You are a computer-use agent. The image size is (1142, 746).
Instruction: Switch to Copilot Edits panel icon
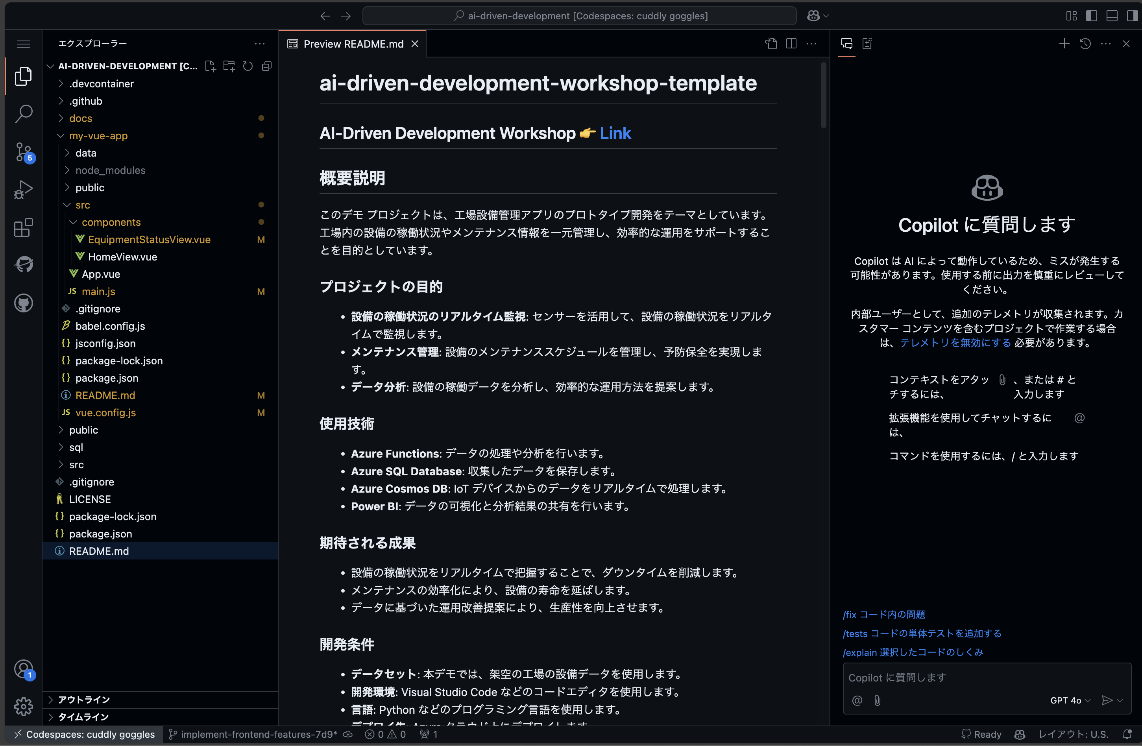click(868, 44)
